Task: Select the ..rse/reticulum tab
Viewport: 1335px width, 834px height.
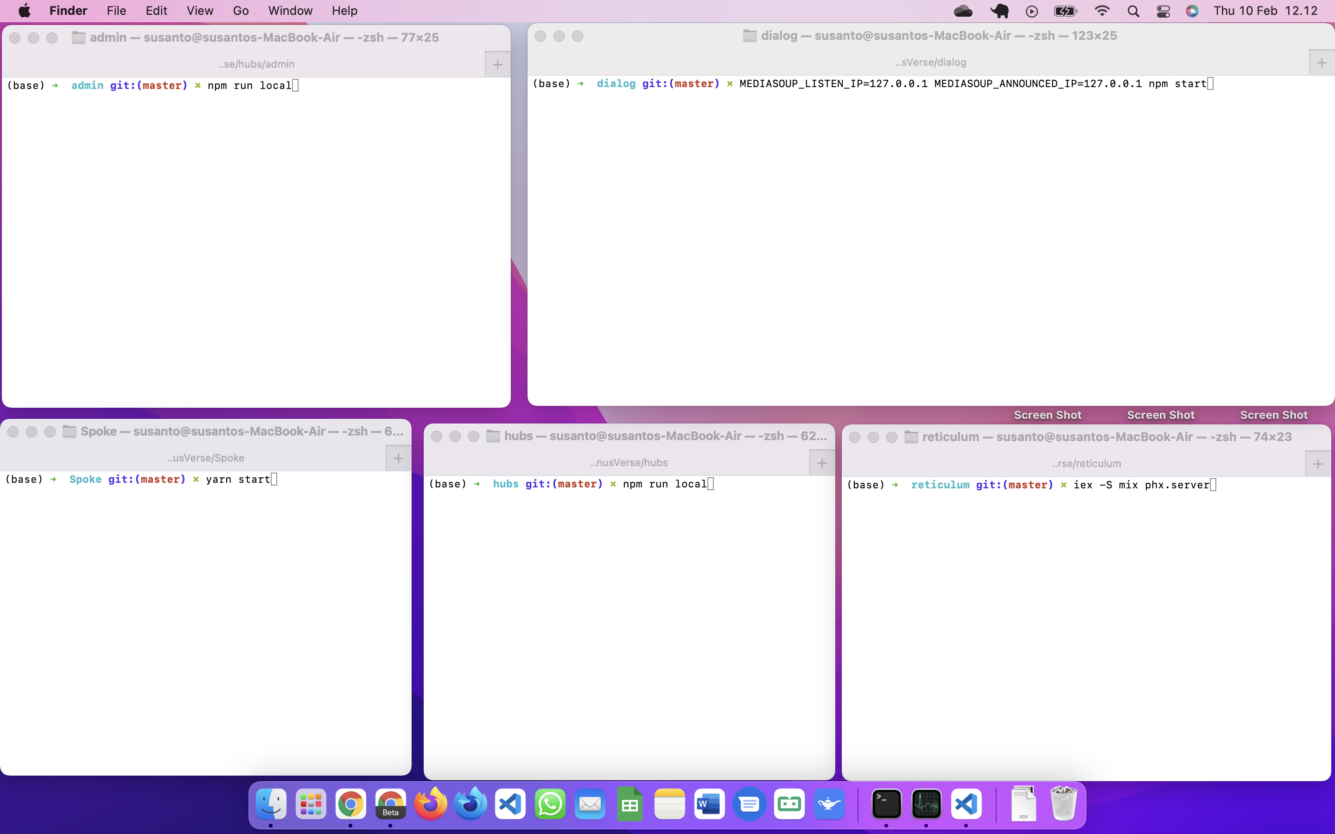Action: click(x=1086, y=463)
